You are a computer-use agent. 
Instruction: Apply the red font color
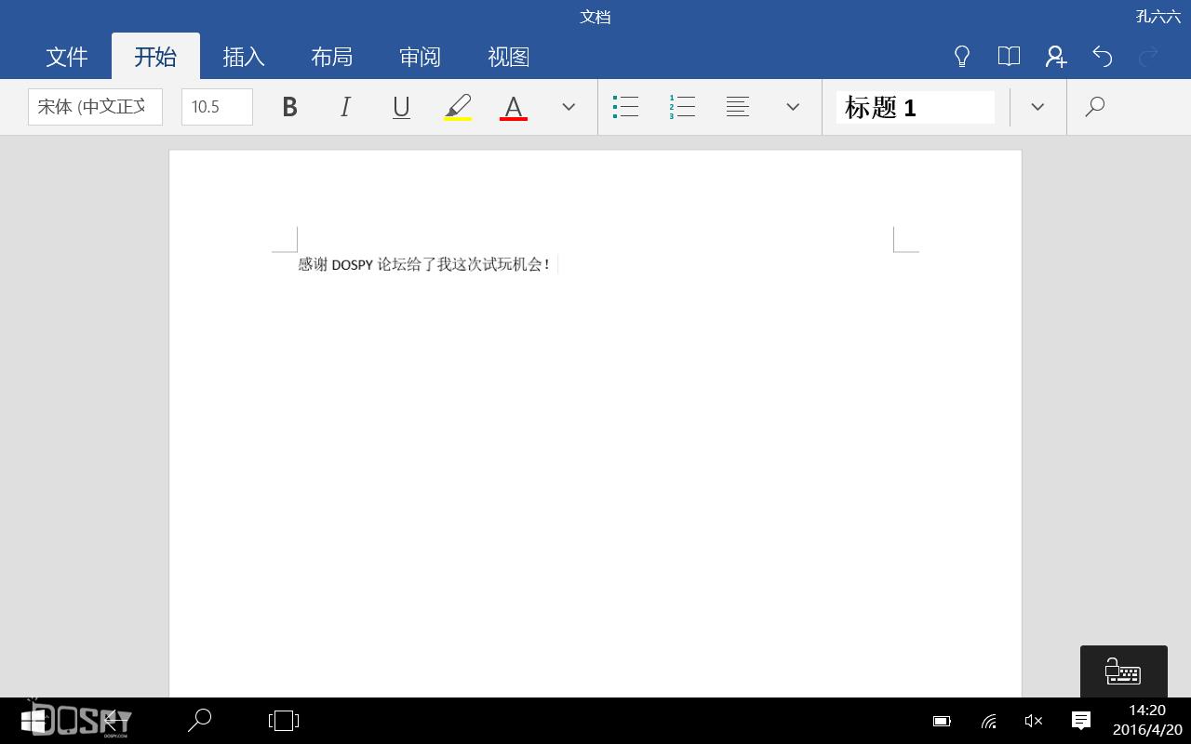[513, 106]
